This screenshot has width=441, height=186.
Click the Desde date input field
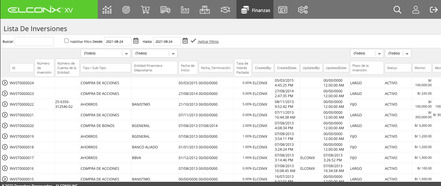(118, 41)
